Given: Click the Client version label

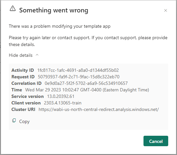Looking at the screenshot, I should tap(26, 103).
